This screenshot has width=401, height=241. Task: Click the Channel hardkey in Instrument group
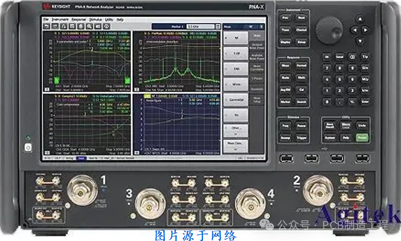301,30
